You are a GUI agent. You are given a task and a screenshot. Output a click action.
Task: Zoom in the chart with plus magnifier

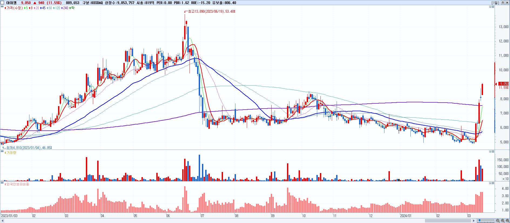click(x=502, y=221)
